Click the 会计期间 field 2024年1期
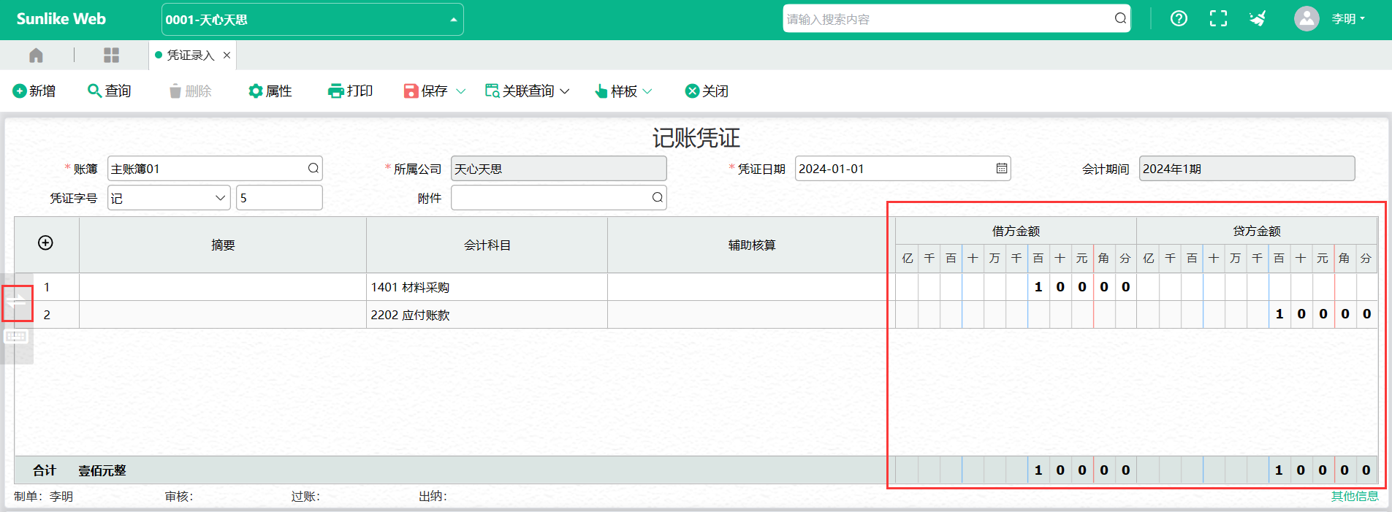The image size is (1392, 512). [1247, 169]
